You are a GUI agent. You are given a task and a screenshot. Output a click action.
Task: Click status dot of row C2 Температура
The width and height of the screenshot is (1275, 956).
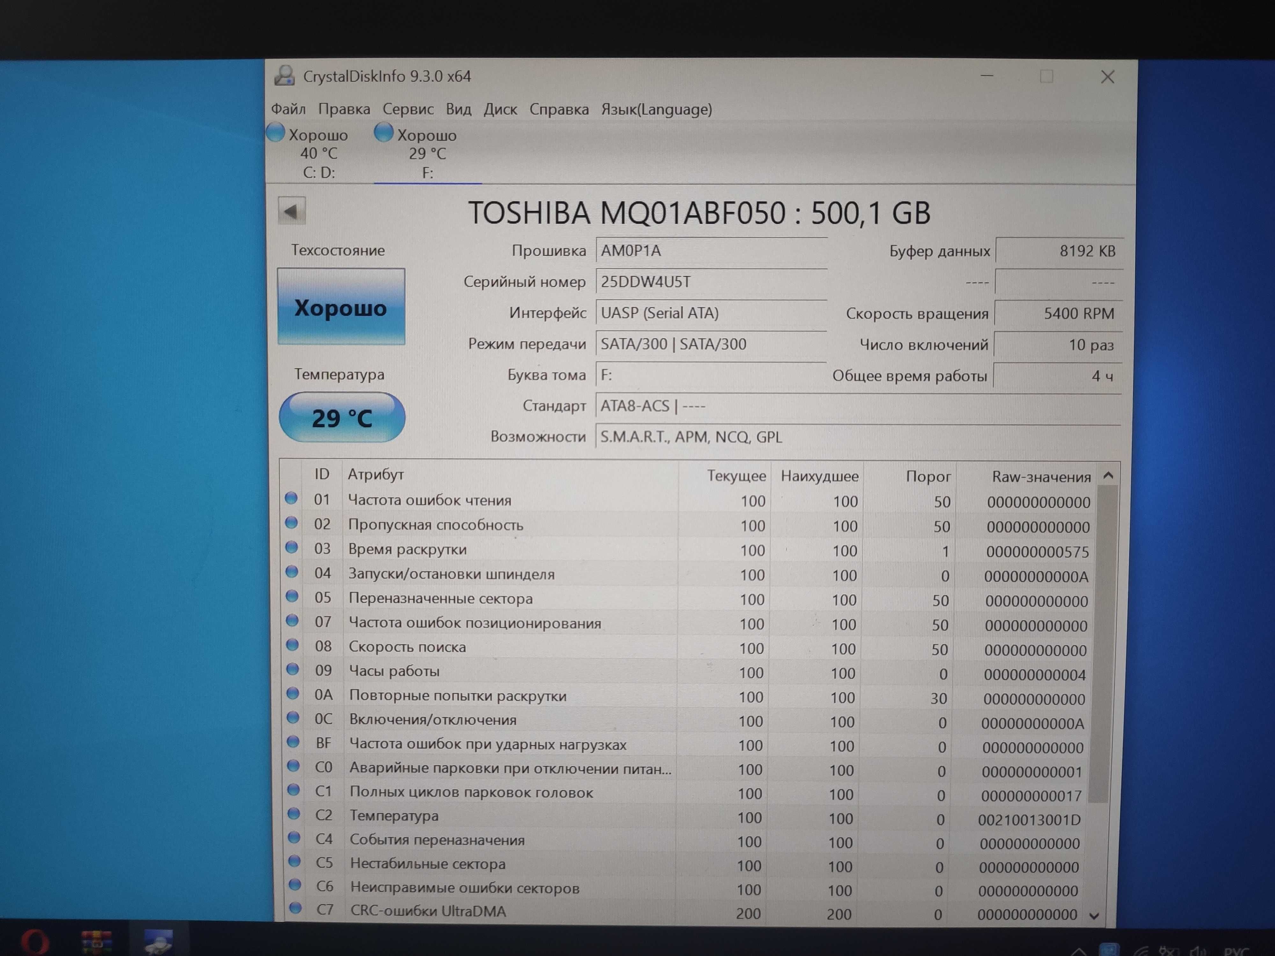click(x=294, y=814)
